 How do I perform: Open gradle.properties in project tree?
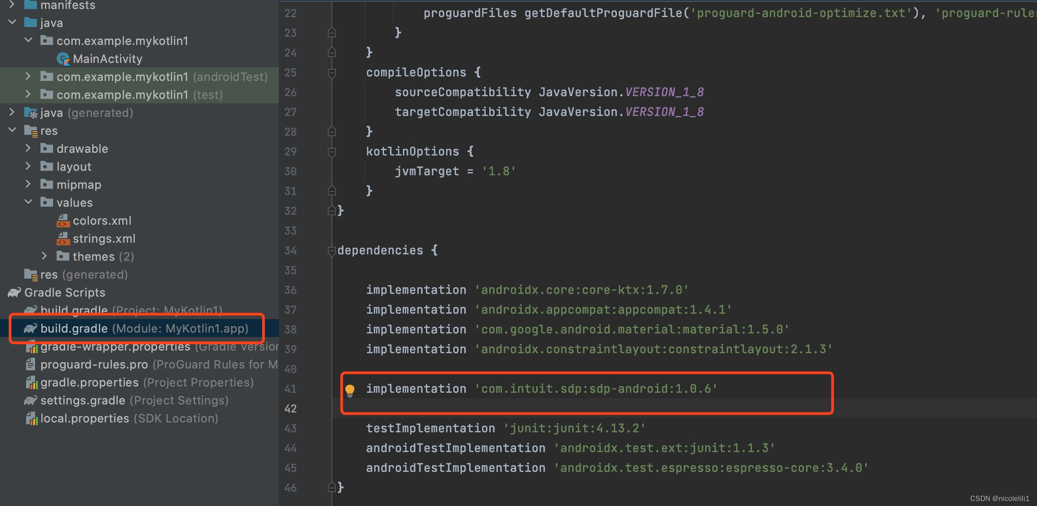tap(89, 382)
